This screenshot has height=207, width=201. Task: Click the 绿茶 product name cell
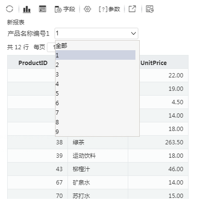click(98, 142)
